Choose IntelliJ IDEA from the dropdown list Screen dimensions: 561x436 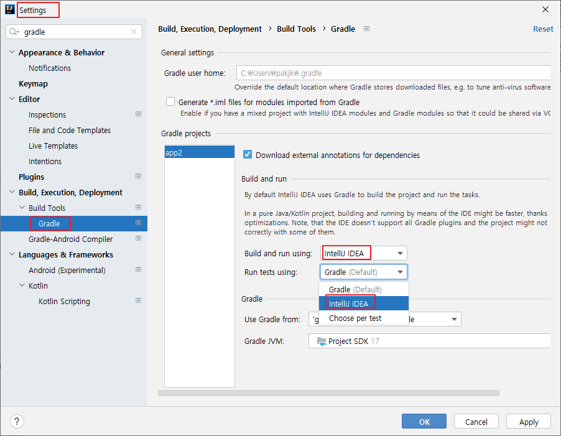[x=364, y=304]
